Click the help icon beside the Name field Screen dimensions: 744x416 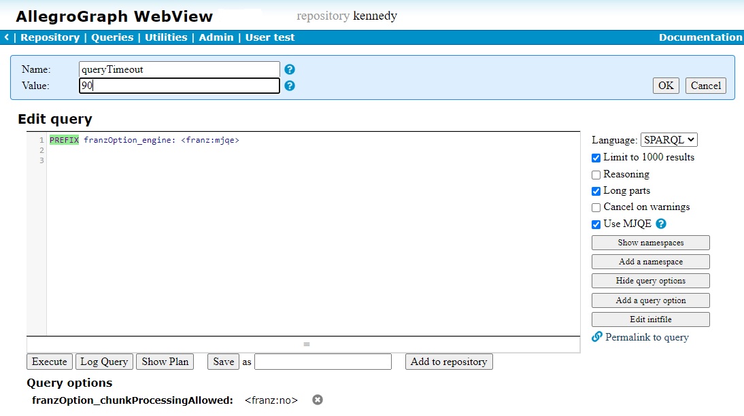[289, 69]
